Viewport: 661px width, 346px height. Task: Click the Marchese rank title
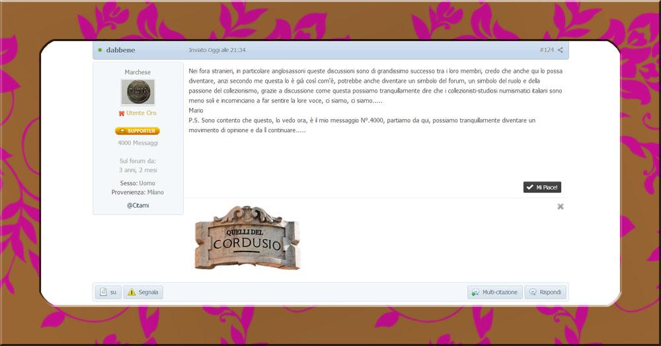pos(137,72)
